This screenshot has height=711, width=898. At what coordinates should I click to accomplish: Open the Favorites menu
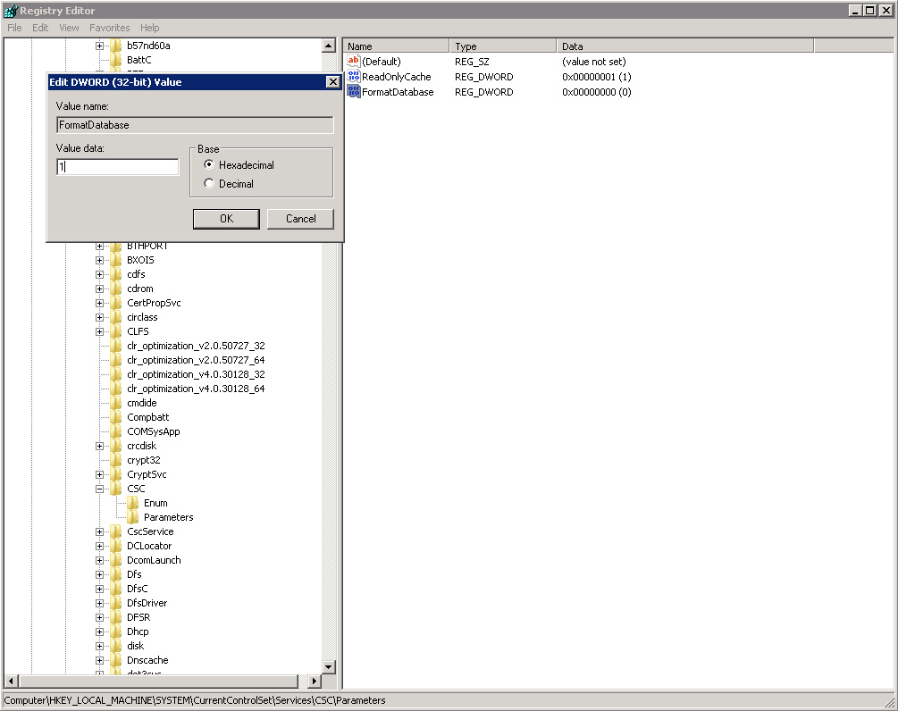coord(109,28)
